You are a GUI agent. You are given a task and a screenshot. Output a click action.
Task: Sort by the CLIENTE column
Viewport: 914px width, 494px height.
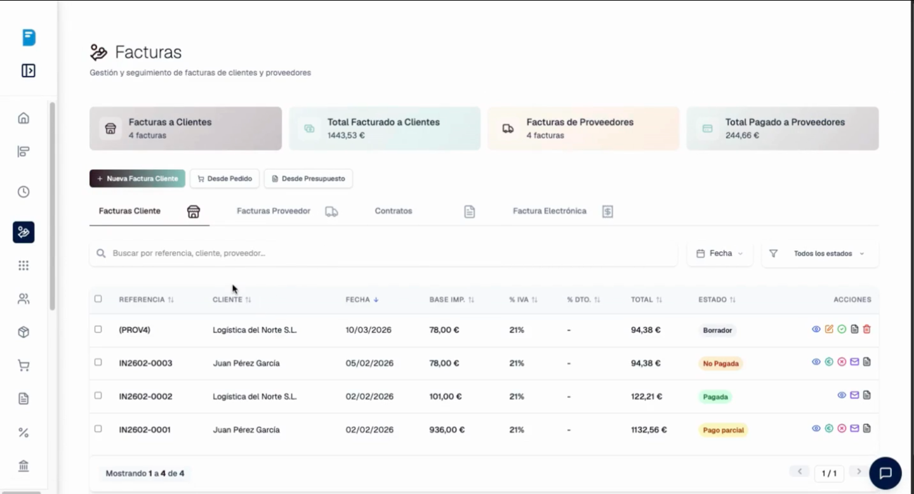232,299
